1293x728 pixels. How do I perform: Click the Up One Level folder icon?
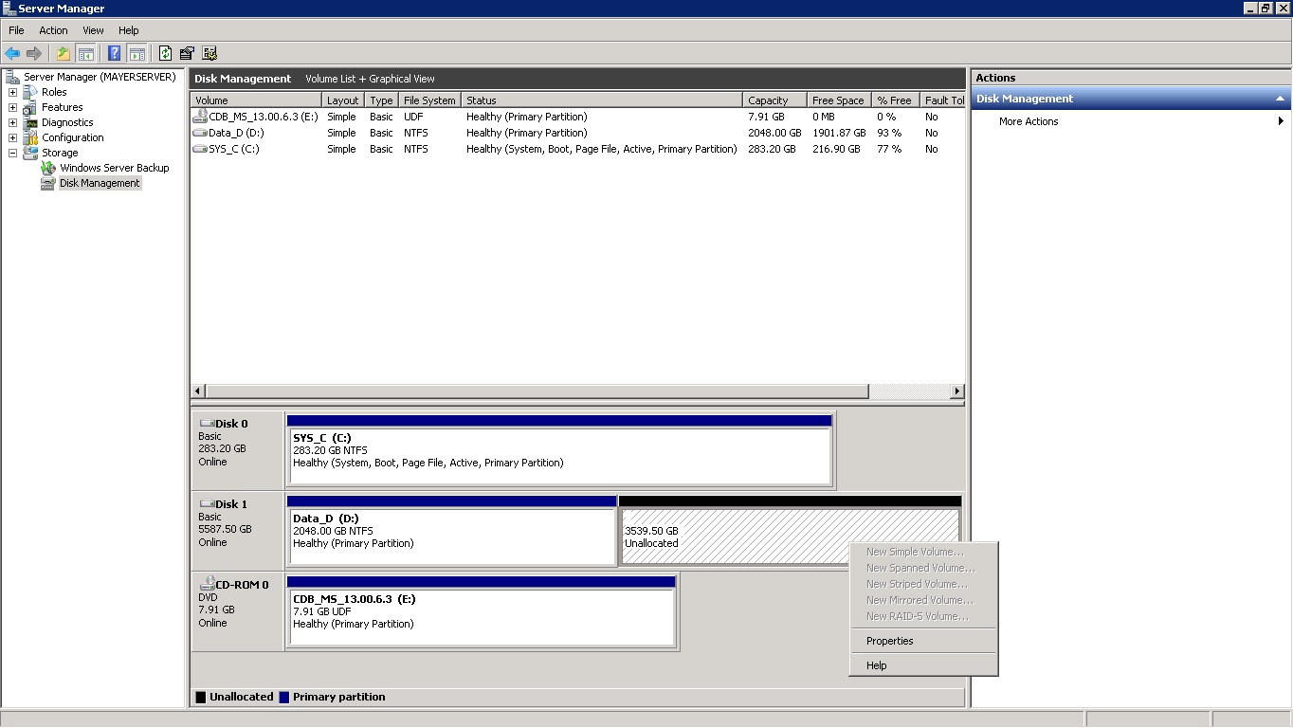pyautogui.click(x=64, y=54)
